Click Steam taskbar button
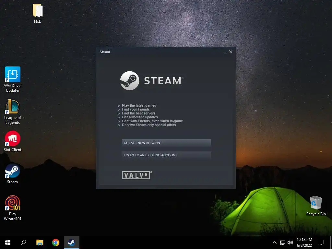The width and height of the screenshot is (332, 249). [x=72, y=243]
